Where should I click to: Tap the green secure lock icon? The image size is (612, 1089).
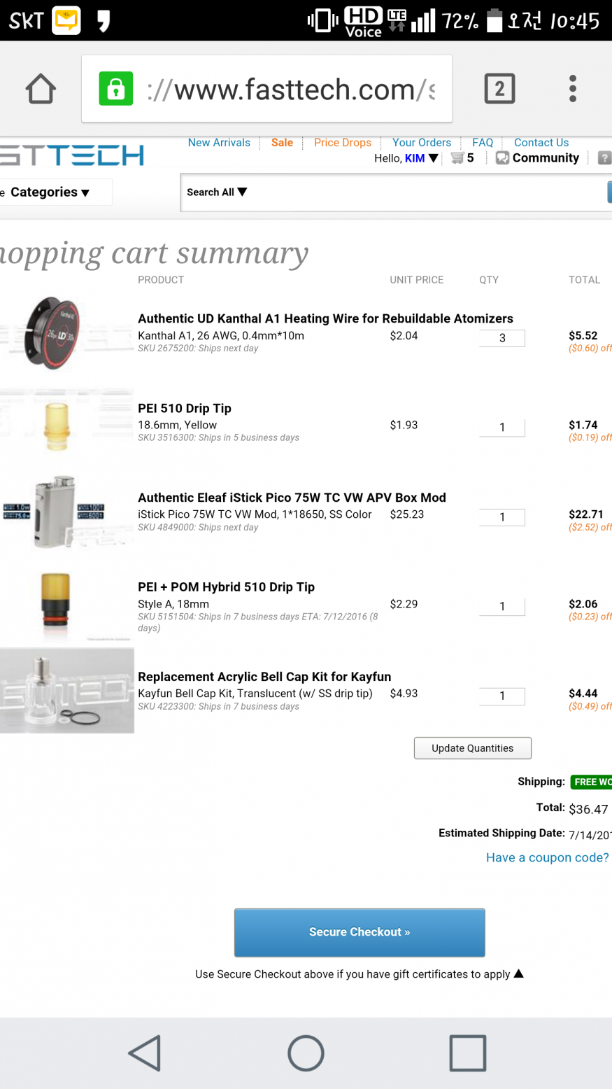click(x=116, y=89)
